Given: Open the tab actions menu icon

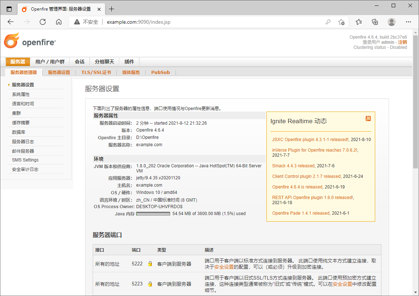Looking at the screenshot, I should click(9, 9).
